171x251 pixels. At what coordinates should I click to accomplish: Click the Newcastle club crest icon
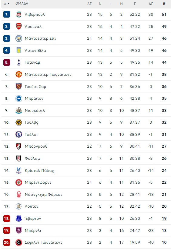tap(19, 110)
